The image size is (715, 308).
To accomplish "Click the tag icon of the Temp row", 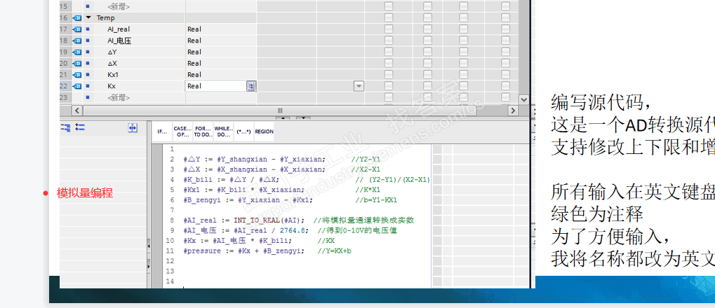I will click(x=77, y=17).
